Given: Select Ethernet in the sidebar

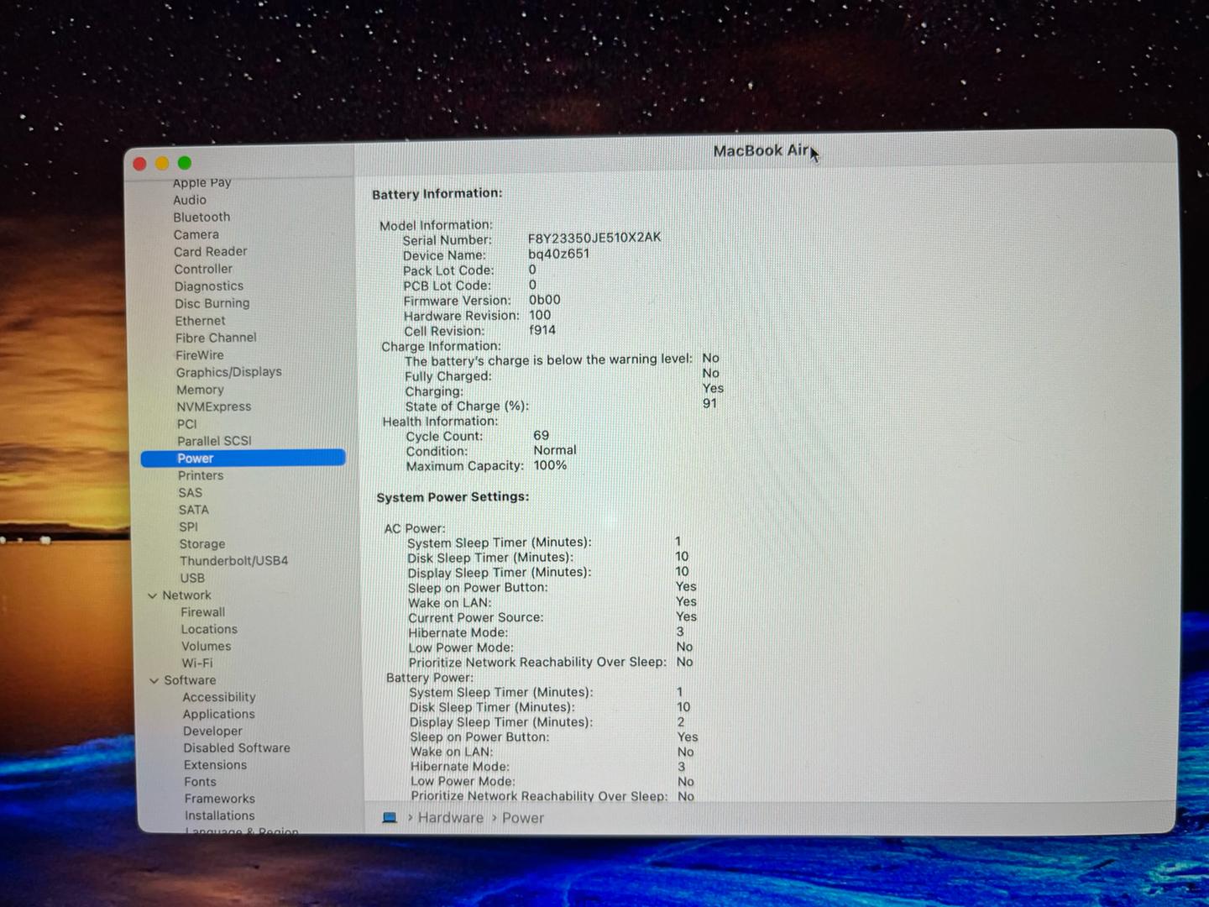Looking at the screenshot, I should (201, 321).
